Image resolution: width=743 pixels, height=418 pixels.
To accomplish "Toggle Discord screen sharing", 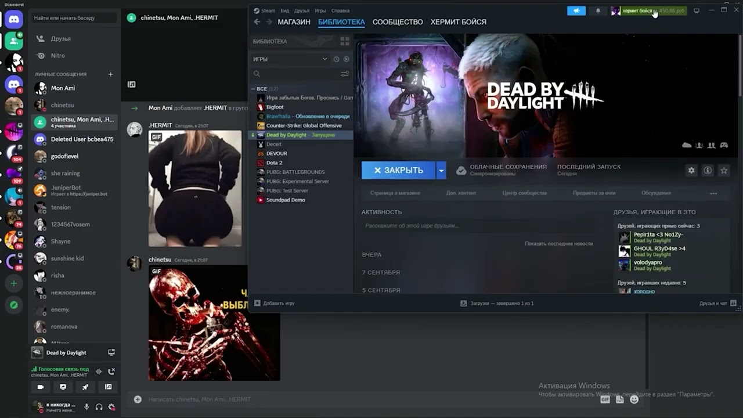I will 63,387.
